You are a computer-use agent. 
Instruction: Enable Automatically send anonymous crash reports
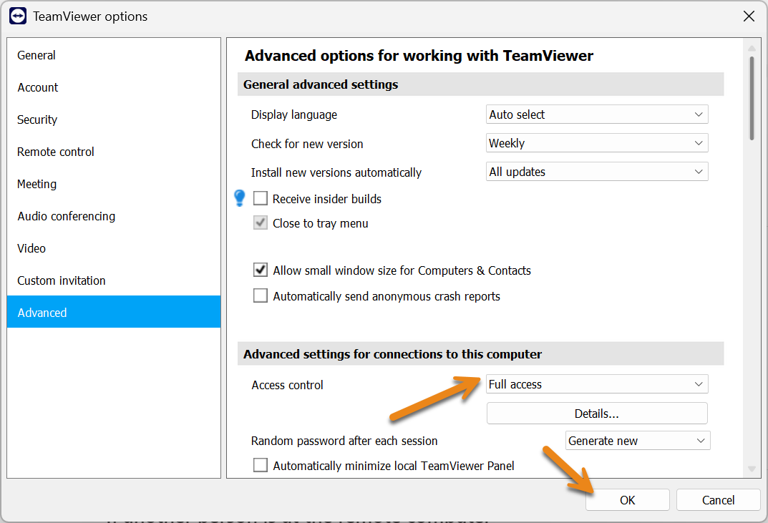pyautogui.click(x=261, y=295)
